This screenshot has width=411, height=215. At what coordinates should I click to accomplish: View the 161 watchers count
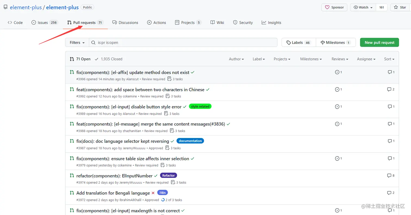[382, 7]
